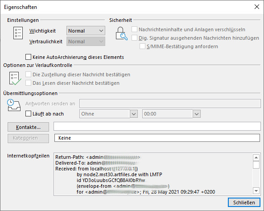Open the Wichtigkeit dropdown
The width and height of the screenshot is (264, 211).
pyautogui.click(x=86, y=31)
